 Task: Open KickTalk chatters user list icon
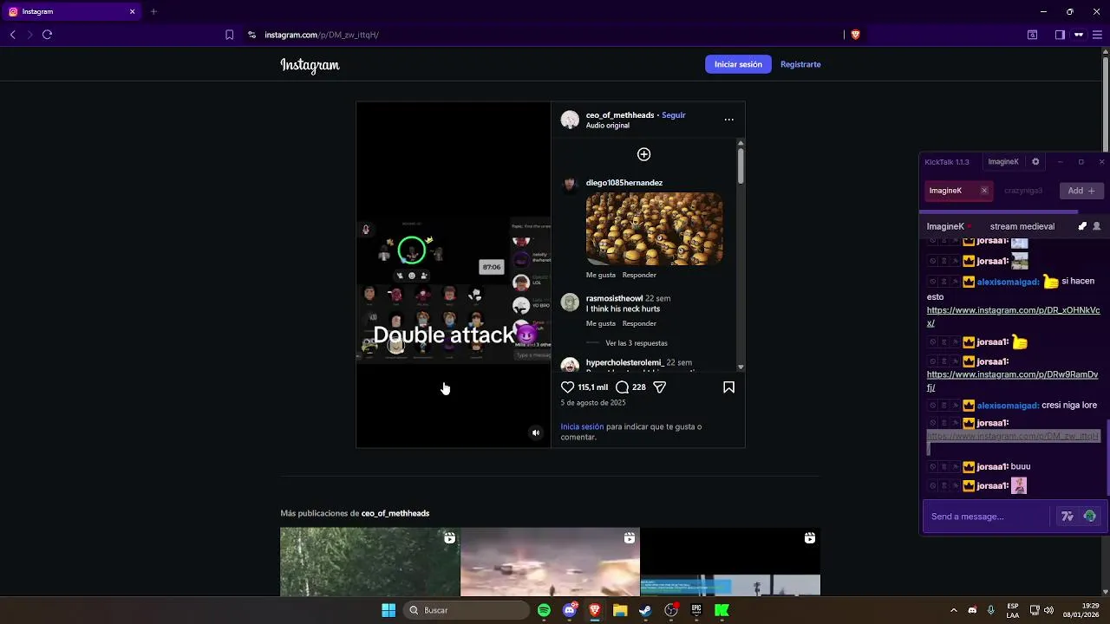click(x=1096, y=226)
